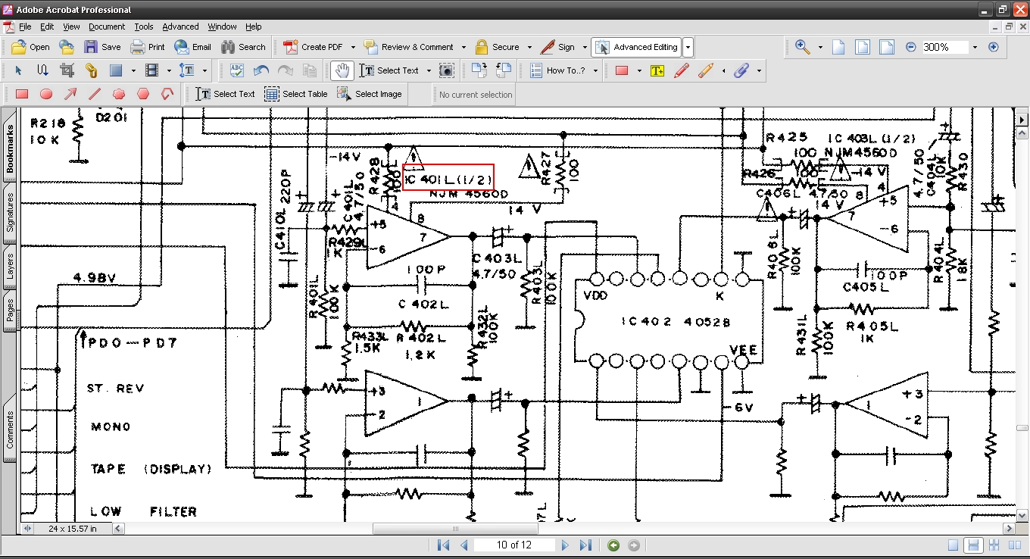Switch to Single Page layout
The width and height of the screenshot is (1030, 559).
[x=954, y=545]
